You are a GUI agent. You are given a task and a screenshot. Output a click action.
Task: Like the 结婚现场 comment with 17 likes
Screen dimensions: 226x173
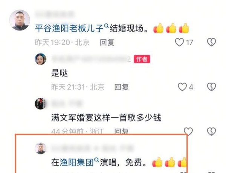click(x=179, y=42)
